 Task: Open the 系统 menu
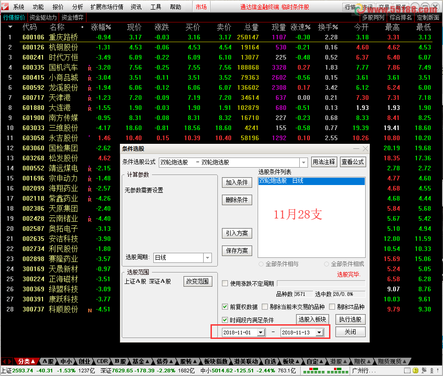pos(19,7)
